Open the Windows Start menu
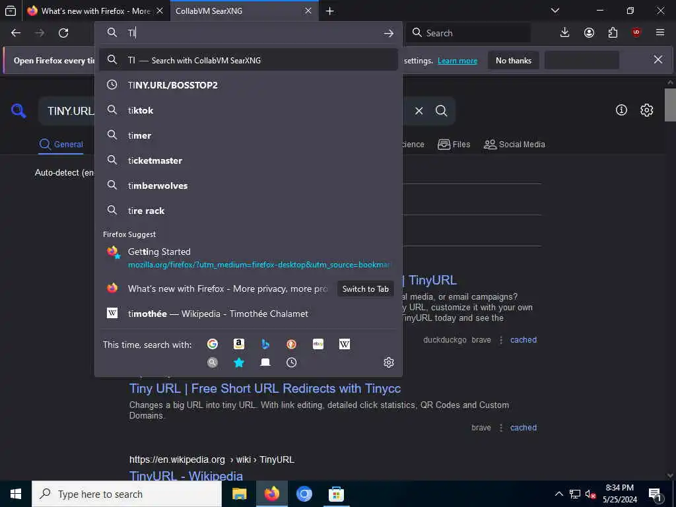676x507 pixels. 16,494
